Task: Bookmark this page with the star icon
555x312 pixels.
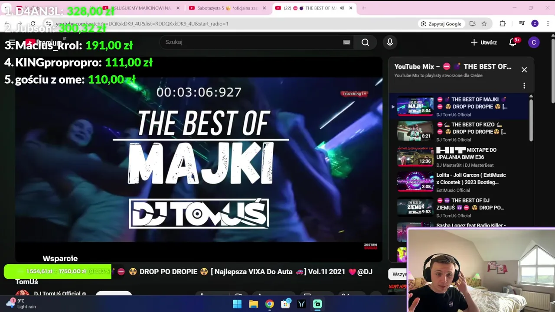Action: [484, 24]
